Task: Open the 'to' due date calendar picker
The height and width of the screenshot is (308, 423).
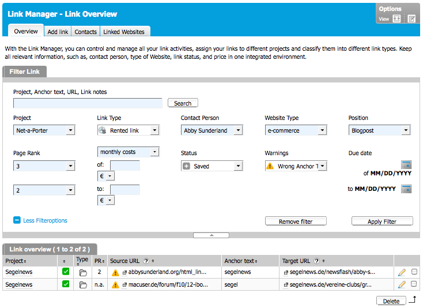Action: coord(406,189)
